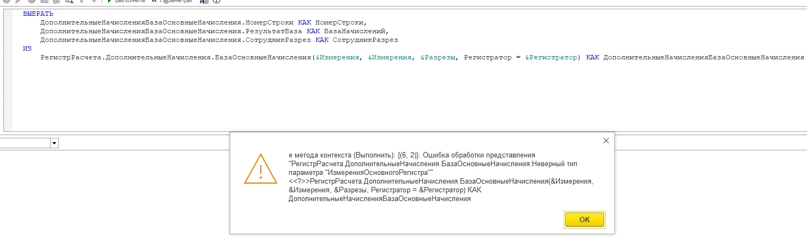Viewport: 807px width, 249px height.
Task: Click the ИЗ keyword in the query
Action: (x=27, y=48)
